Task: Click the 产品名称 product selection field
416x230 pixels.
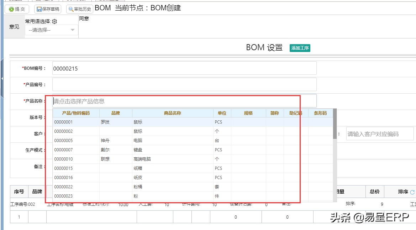Action: tap(184, 101)
